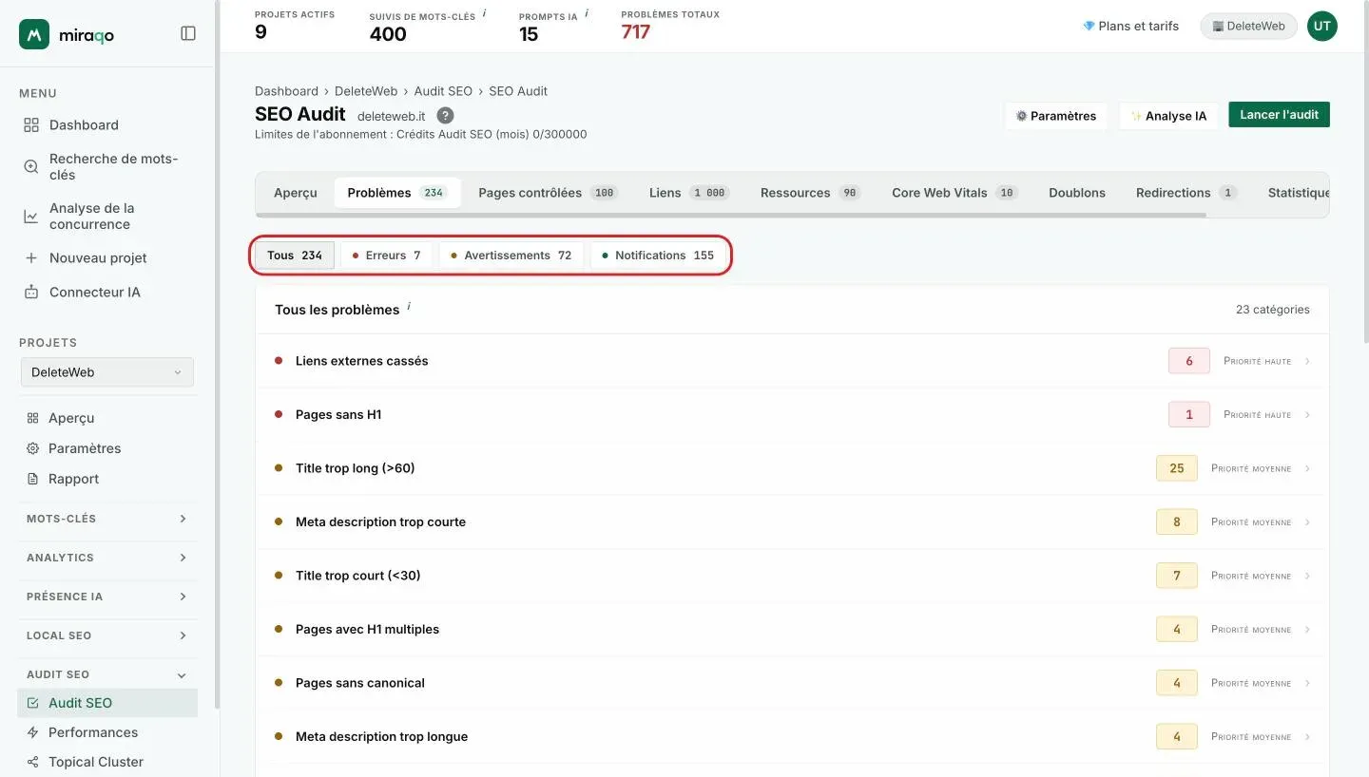The image size is (1369, 777).
Task: Click the Paramètres gear icon in sidebar
Action: (32, 448)
